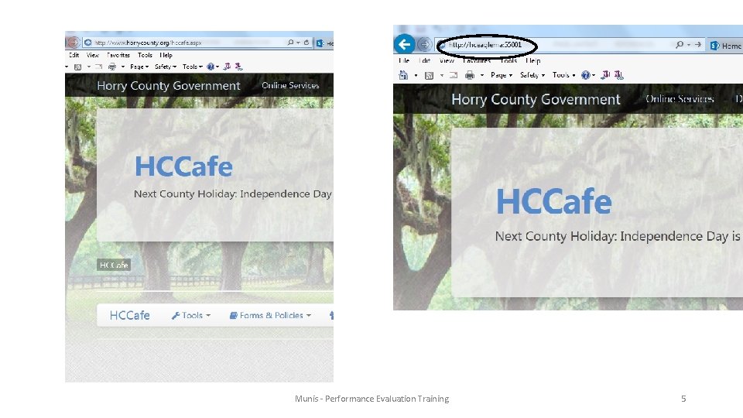
Task: Click Forward arrow in hceaqlema:55001 window
Action: coord(425,45)
